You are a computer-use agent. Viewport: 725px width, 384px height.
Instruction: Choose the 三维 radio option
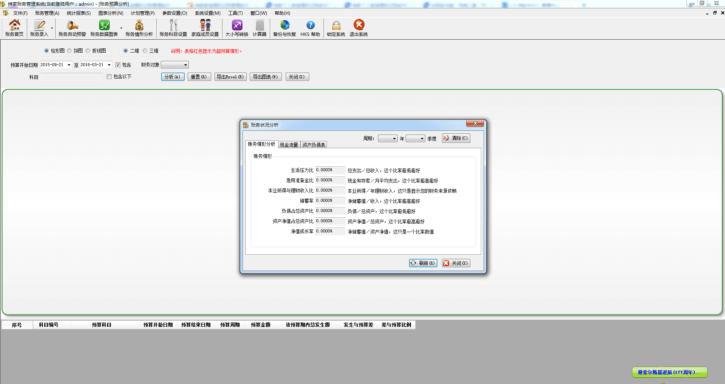pyautogui.click(x=145, y=51)
